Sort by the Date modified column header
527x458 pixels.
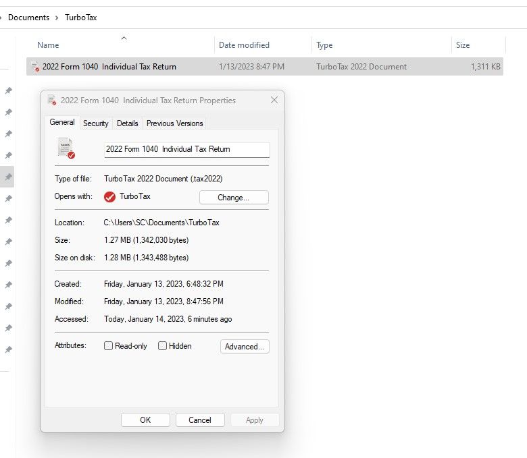(x=244, y=45)
